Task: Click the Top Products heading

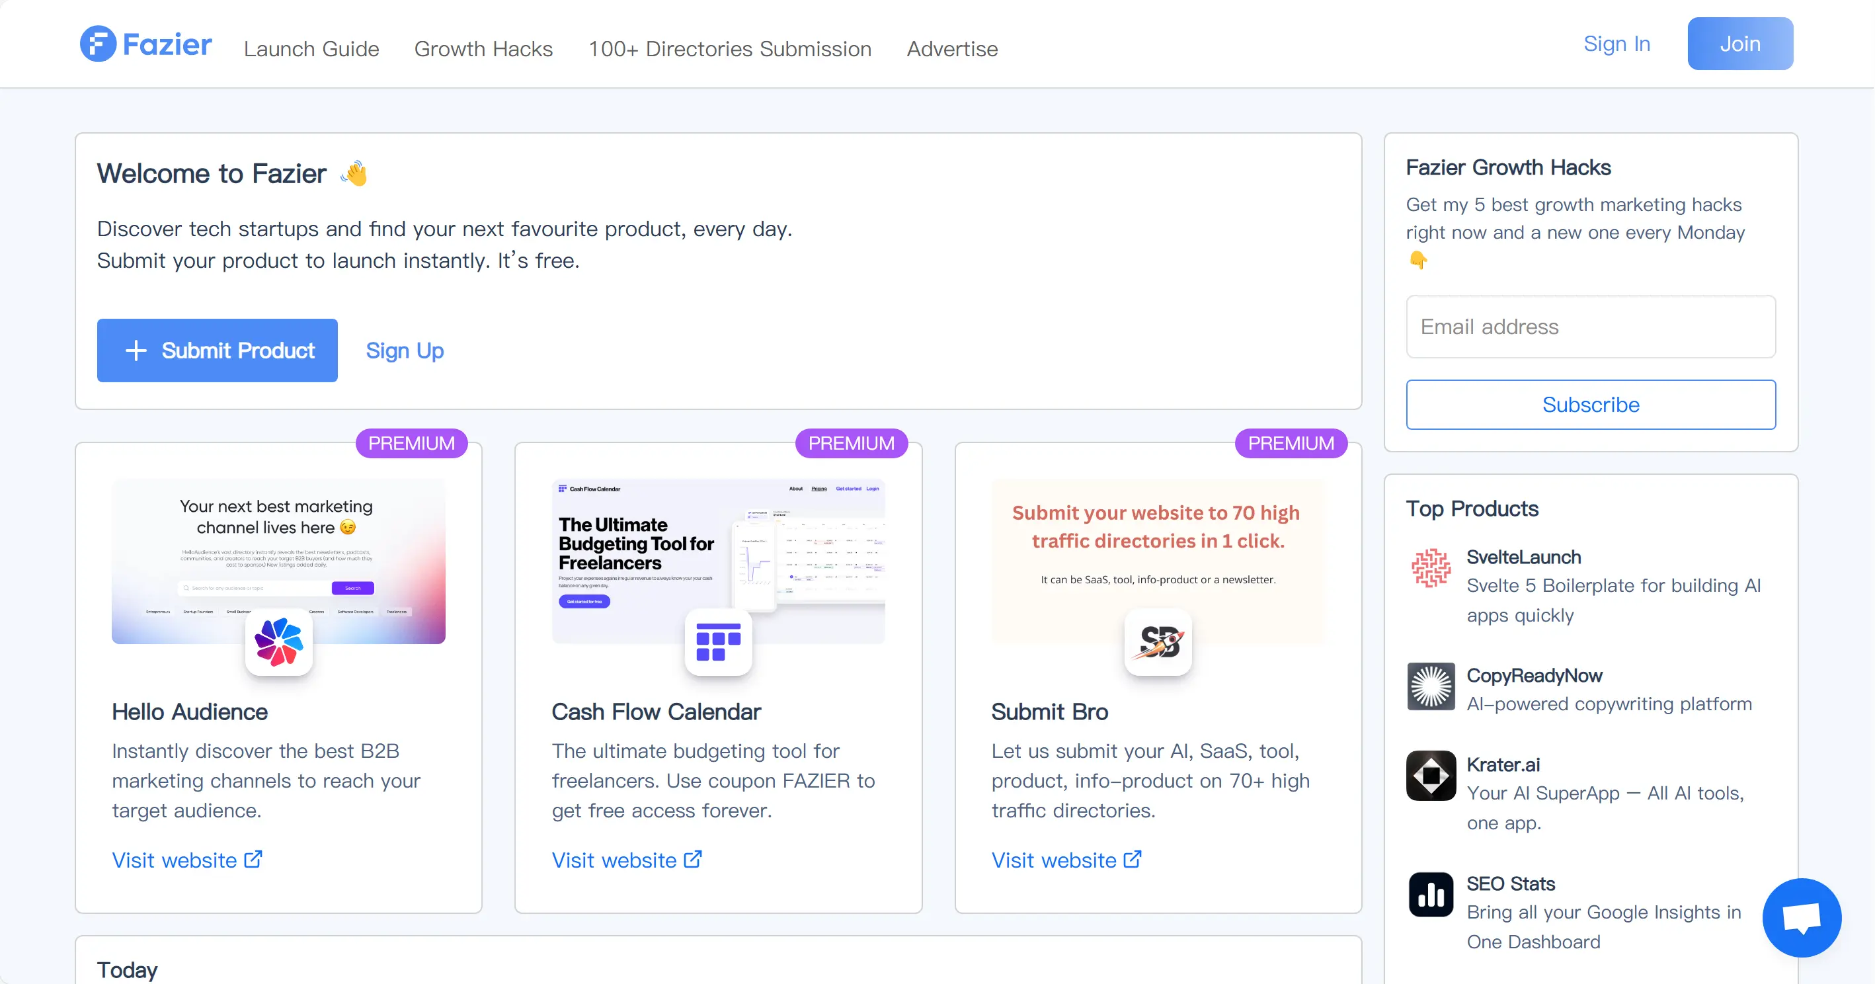Action: [x=1472, y=509]
